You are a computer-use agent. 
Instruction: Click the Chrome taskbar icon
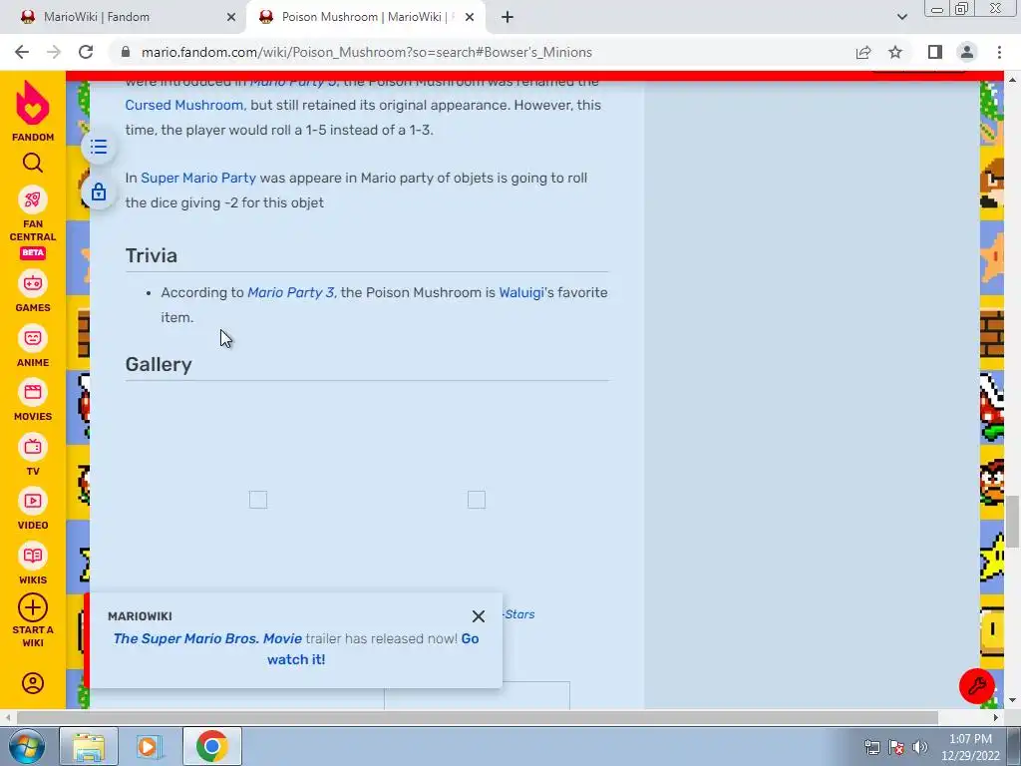[211, 746]
